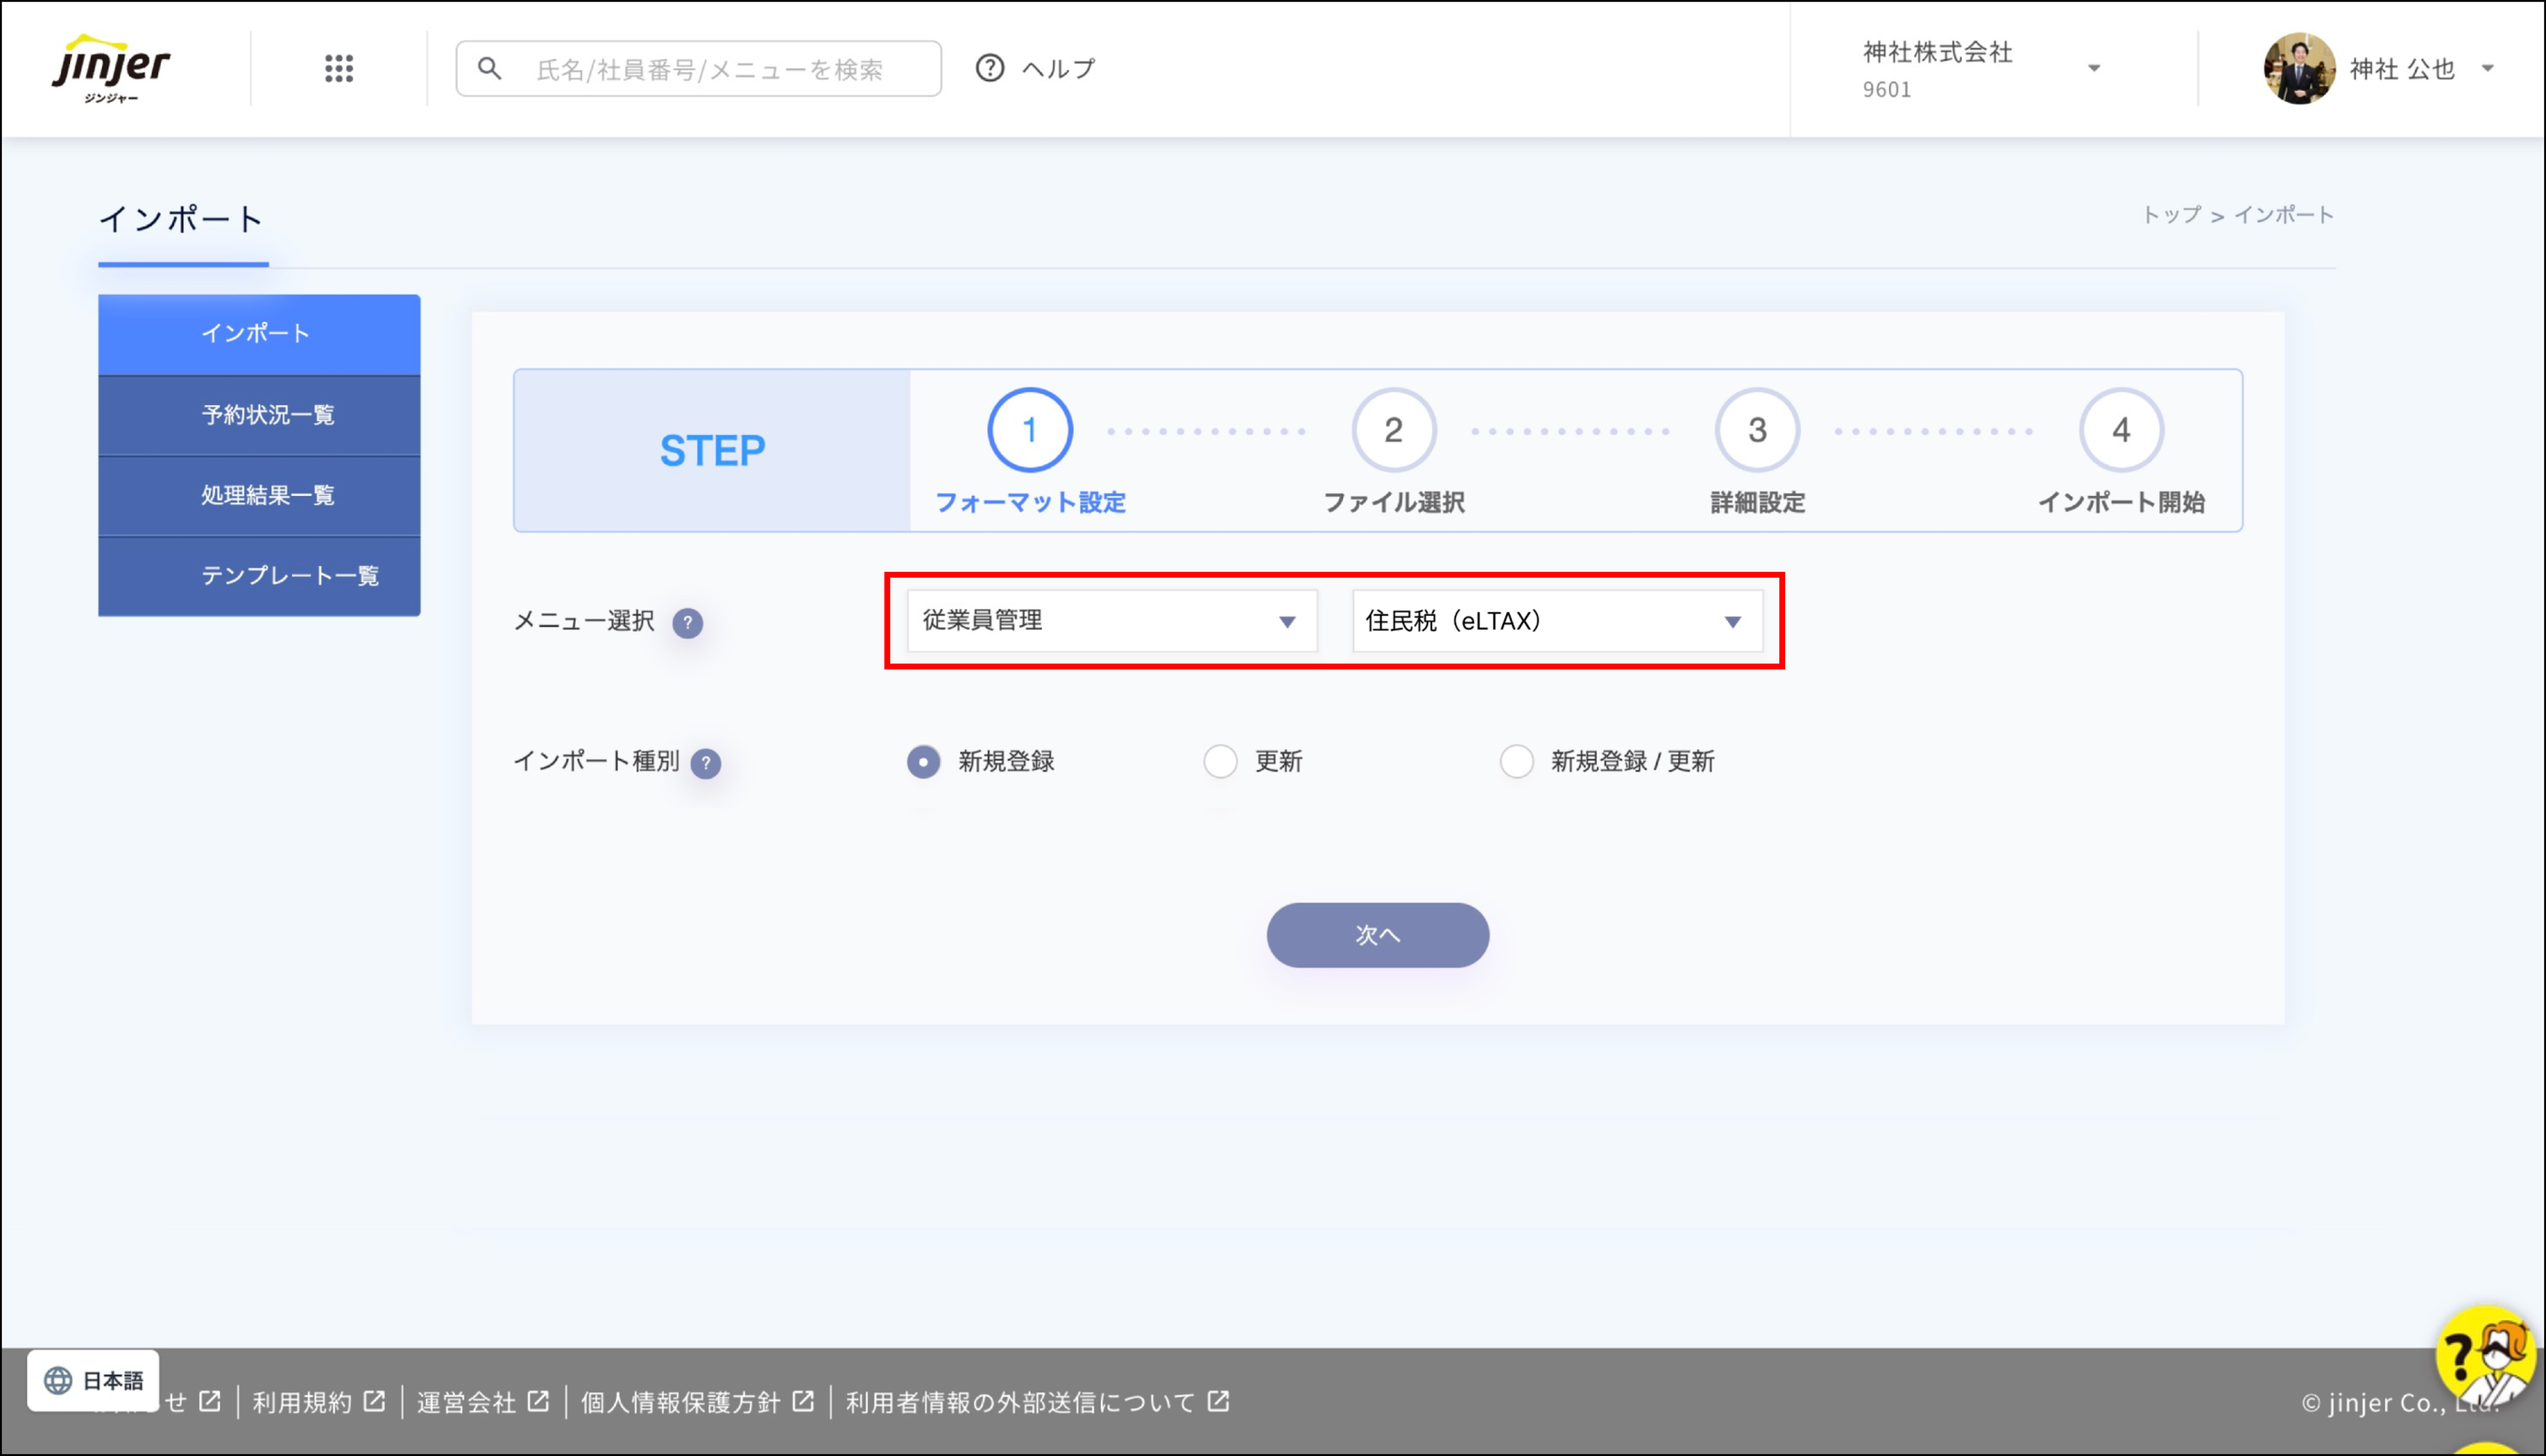This screenshot has width=2546, height=1456.
Task: Open 処理結果一覧 in the sidebar
Action: 259,495
